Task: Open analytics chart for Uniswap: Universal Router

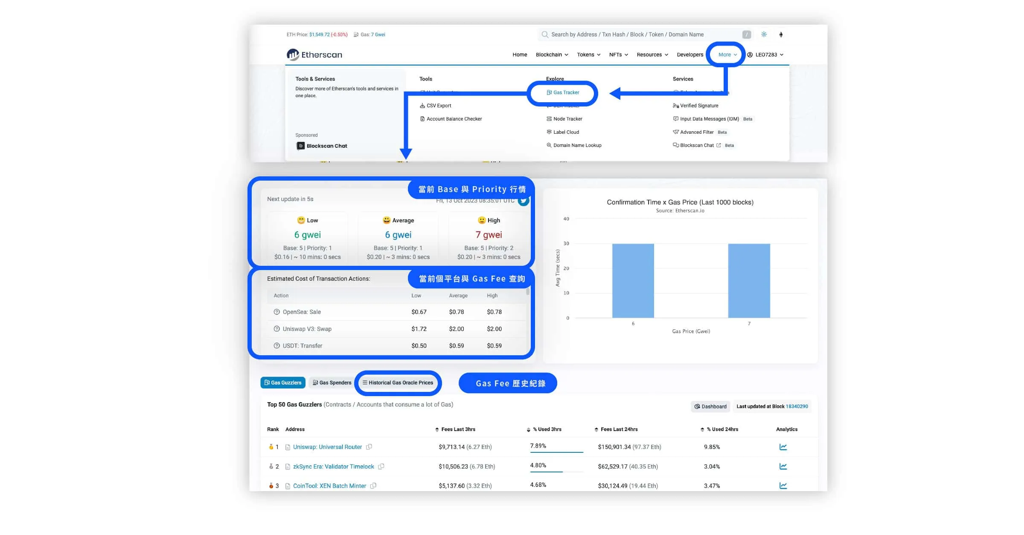Action: [x=783, y=447]
